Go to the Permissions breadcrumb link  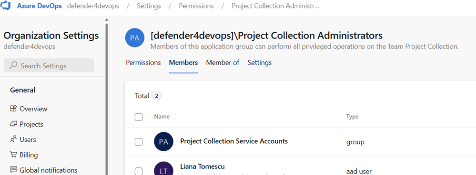point(196,6)
